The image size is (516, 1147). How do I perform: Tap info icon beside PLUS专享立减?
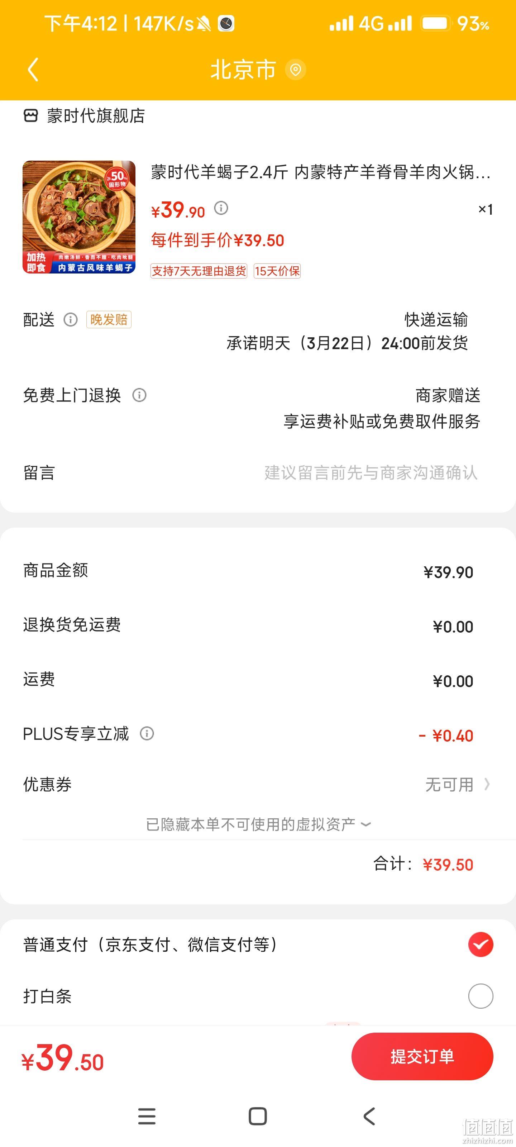click(147, 733)
